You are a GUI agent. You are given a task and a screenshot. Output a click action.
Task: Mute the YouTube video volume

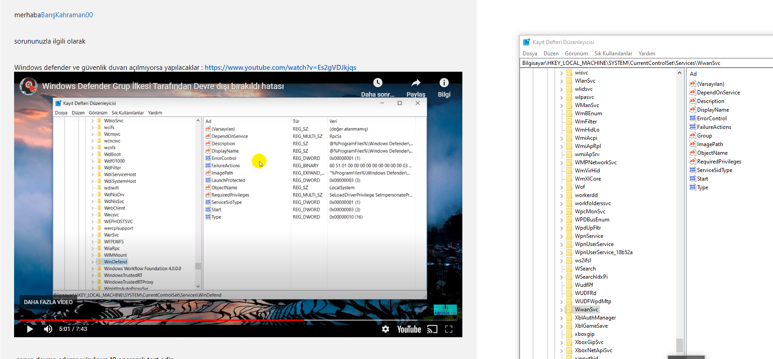point(48,329)
